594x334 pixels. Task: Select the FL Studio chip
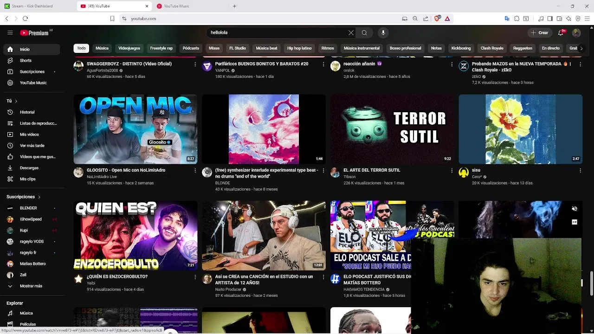(x=238, y=48)
